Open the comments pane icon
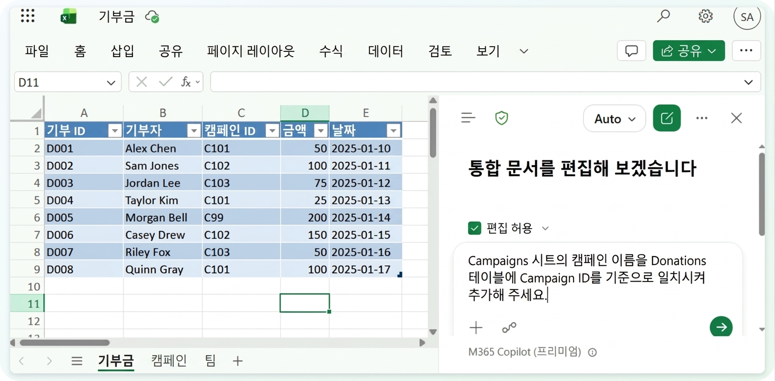Screen dimensions: 775x381 (x=631, y=51)
